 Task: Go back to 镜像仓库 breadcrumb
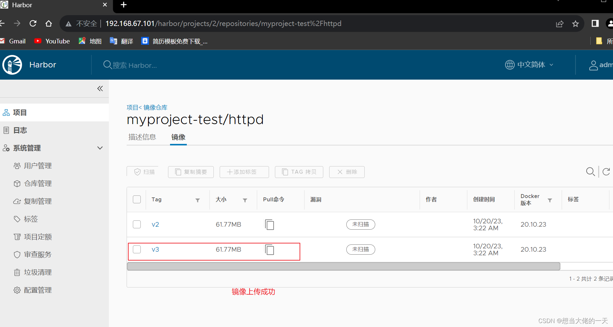click(x=155, y=108)
